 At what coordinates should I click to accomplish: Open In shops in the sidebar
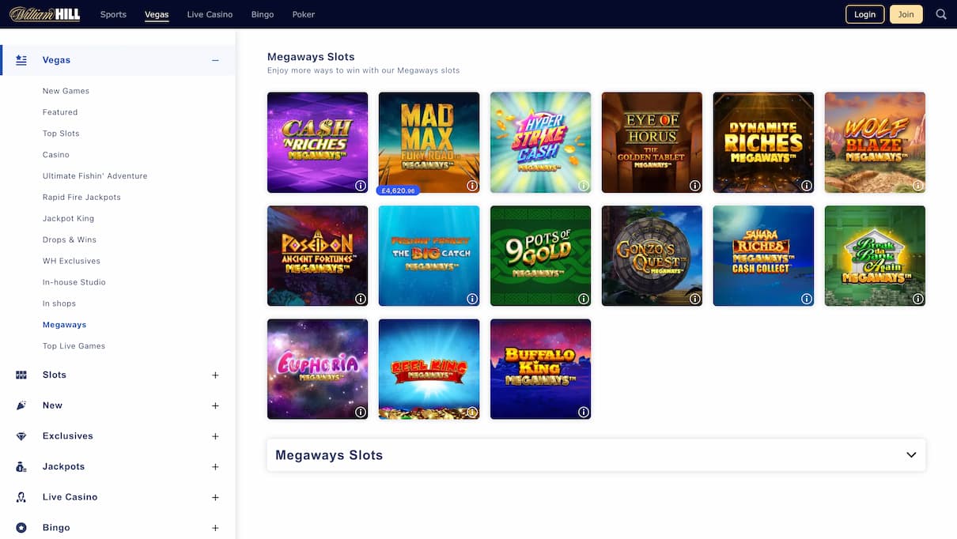[x=59, y=303]
